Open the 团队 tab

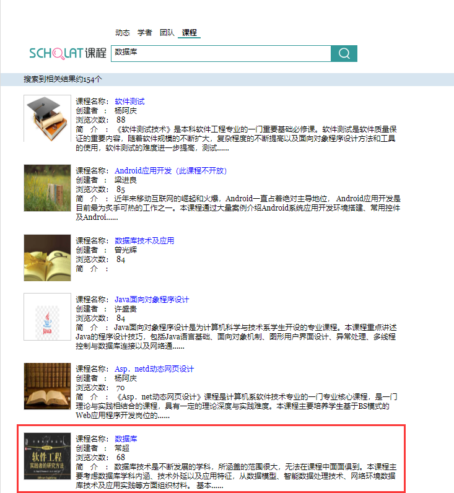point(167,33)
